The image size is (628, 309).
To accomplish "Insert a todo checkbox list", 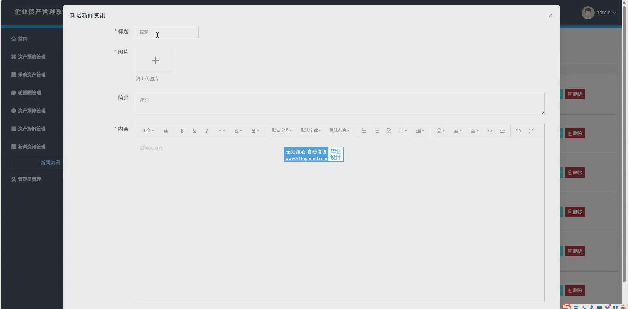I will [389, 131].
